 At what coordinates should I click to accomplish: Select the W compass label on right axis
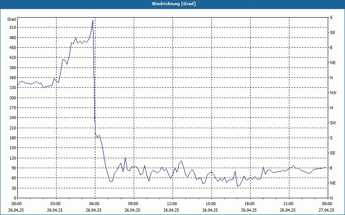click(332, 108)
